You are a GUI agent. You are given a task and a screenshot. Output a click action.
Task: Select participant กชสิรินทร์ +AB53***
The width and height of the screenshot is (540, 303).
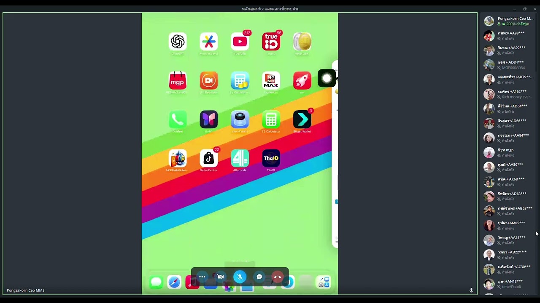coord(509,211)
